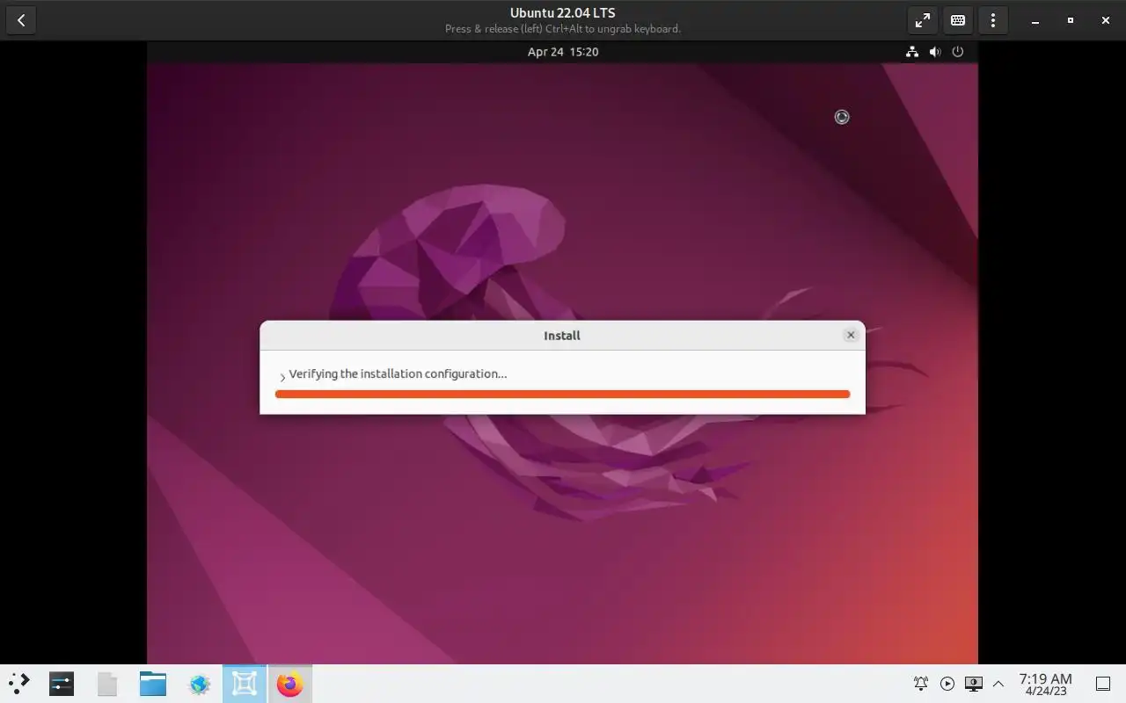Click the blank document taskbar icon
Viewport: 1126px width, 703px height.
click(107, 684)
